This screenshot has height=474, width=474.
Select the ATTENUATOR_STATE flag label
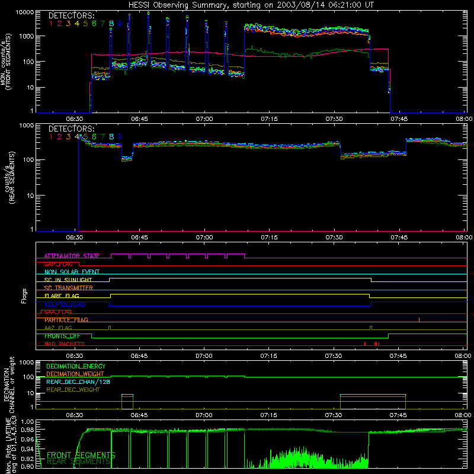tap(72, 256)
